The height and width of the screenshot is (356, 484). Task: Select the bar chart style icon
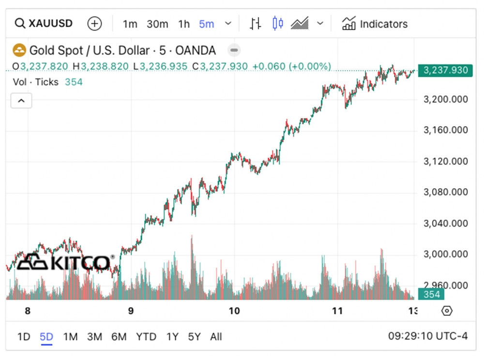[x=256, y=23]
